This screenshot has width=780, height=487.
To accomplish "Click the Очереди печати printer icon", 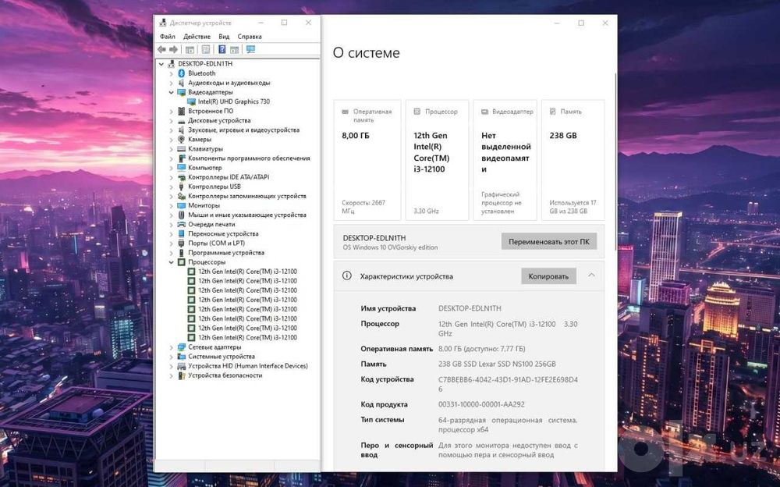I will pos(182,225).
